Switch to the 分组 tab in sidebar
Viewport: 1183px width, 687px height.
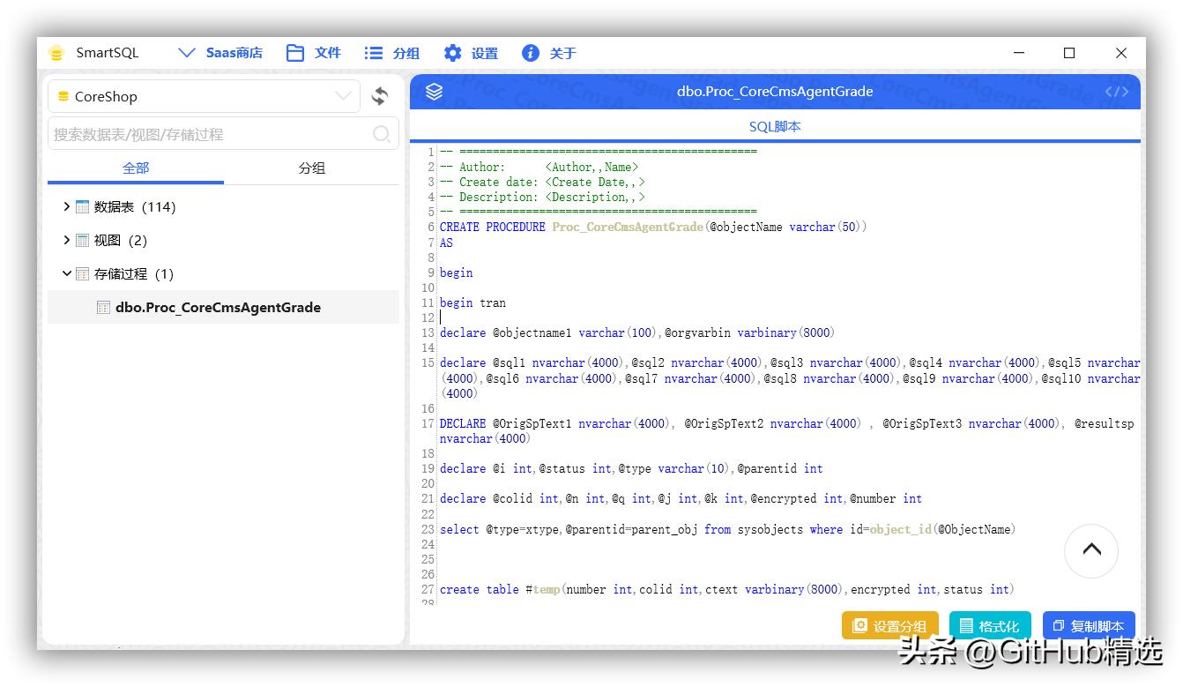tap(311, 168)
